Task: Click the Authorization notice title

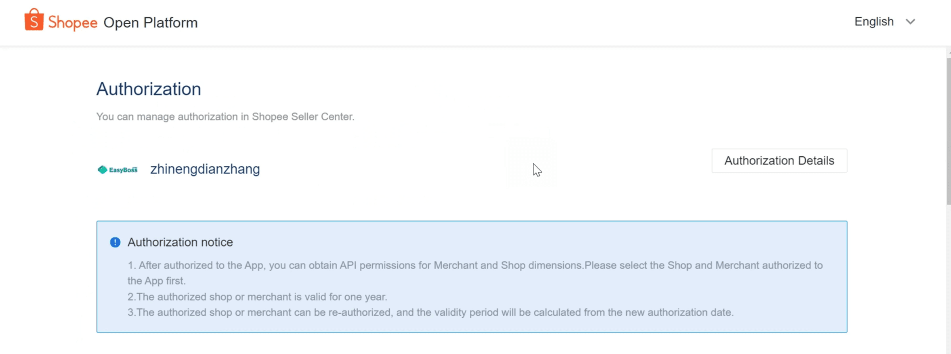Action: (x=180, y=242)
